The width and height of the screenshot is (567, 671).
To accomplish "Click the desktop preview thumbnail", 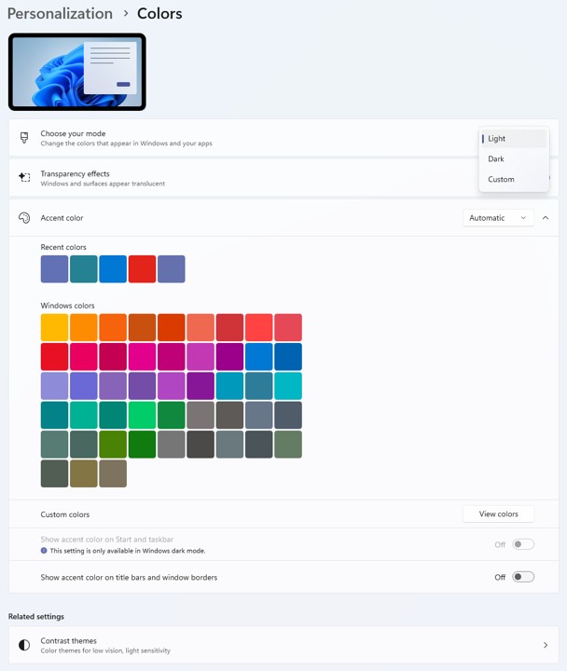I will tap(77, 72).
